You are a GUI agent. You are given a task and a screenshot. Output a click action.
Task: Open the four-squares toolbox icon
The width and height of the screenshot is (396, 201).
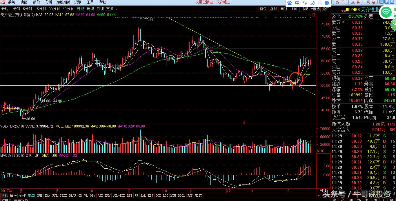point(327,3)
